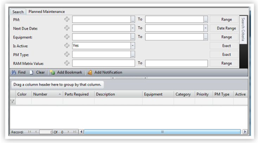
Task: Switch to the Planned Maintenance tab
Action: point(46,12)
